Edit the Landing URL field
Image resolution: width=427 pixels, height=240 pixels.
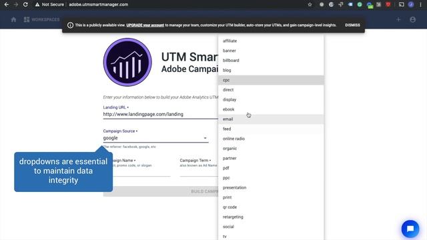(x=160, y=114)
